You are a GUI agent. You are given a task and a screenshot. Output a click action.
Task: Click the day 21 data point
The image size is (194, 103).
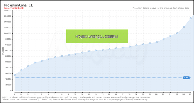150,43
